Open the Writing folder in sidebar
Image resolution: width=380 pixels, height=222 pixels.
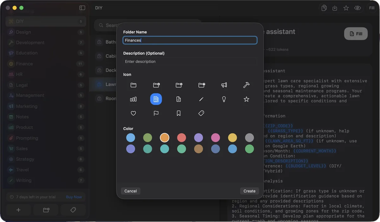(46, 181)
